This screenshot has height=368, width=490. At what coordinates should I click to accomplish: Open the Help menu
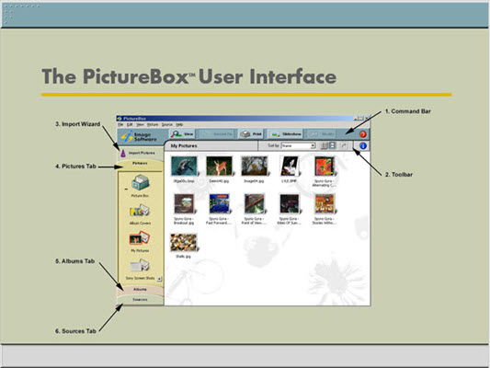click(x=179, y=124)
